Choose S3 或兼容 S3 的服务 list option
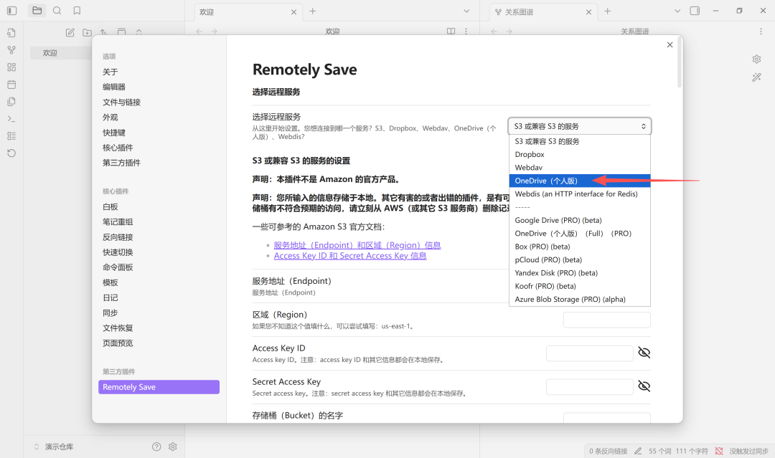The image size is (775, 458). (x=580, y=141)
